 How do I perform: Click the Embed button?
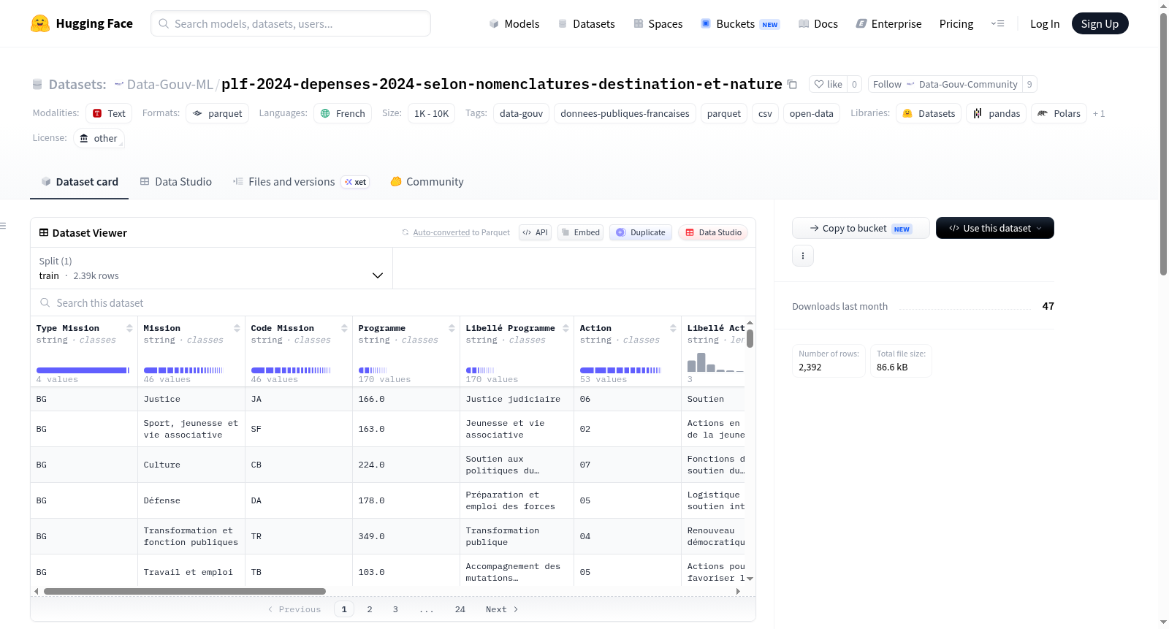pos(581,232)
